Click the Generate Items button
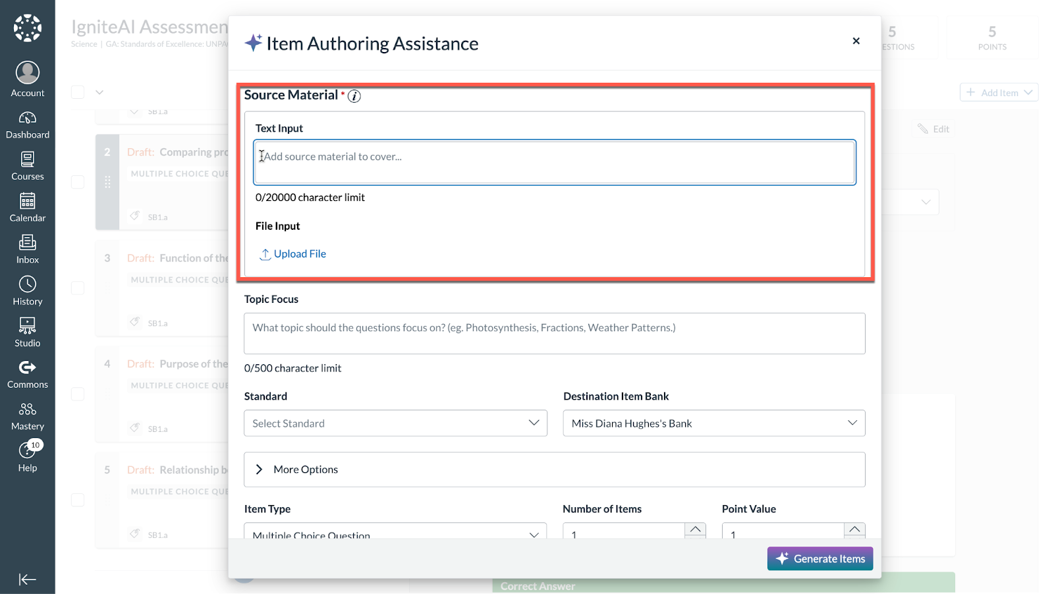Image resolution: width=1054 pixels, height=594 pixels. pyautogui.click(x=820, y=558)
